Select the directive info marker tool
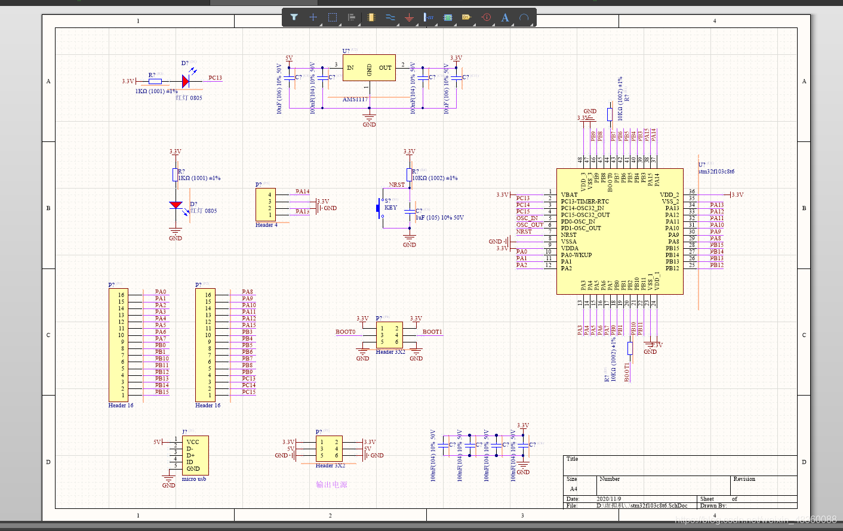This screenshot has width=843, height=531. [486, 17]
